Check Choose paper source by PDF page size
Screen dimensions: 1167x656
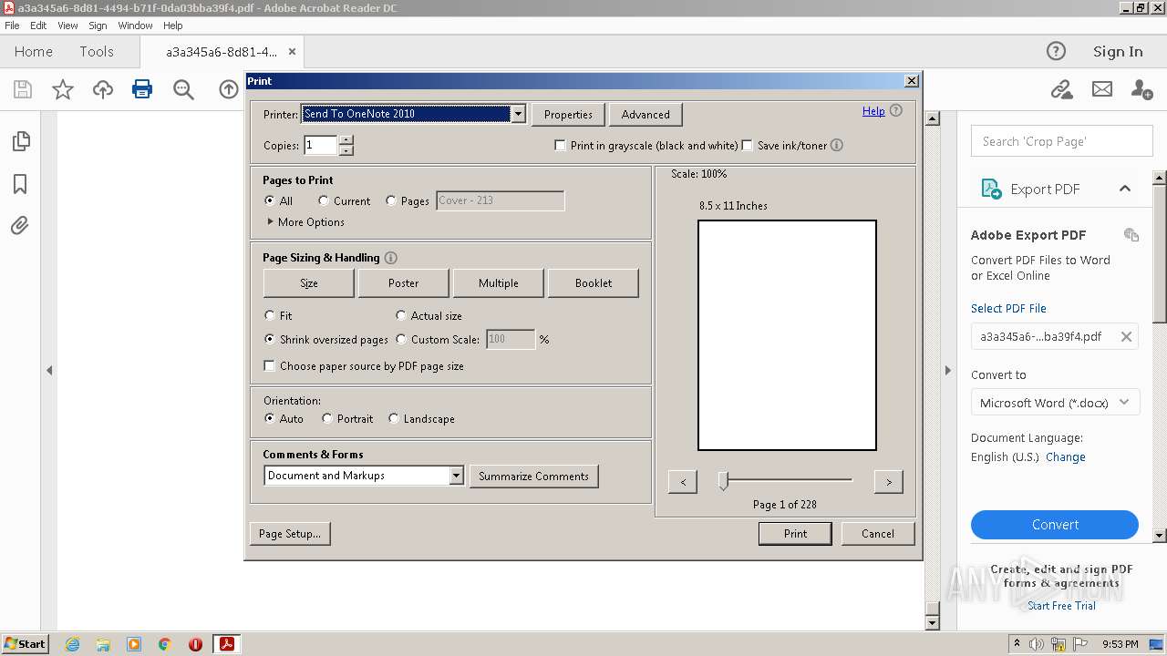click(270, 365)
